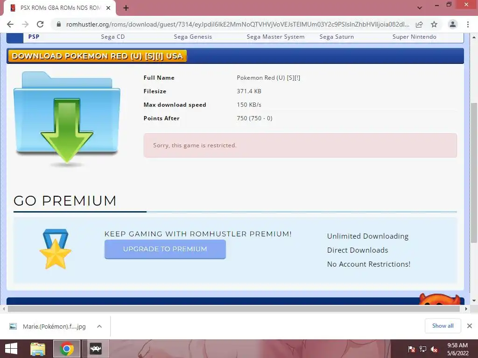Click the 150 KB/s max speed value
The width and height of the screenshot is (478, 358).
249,105
